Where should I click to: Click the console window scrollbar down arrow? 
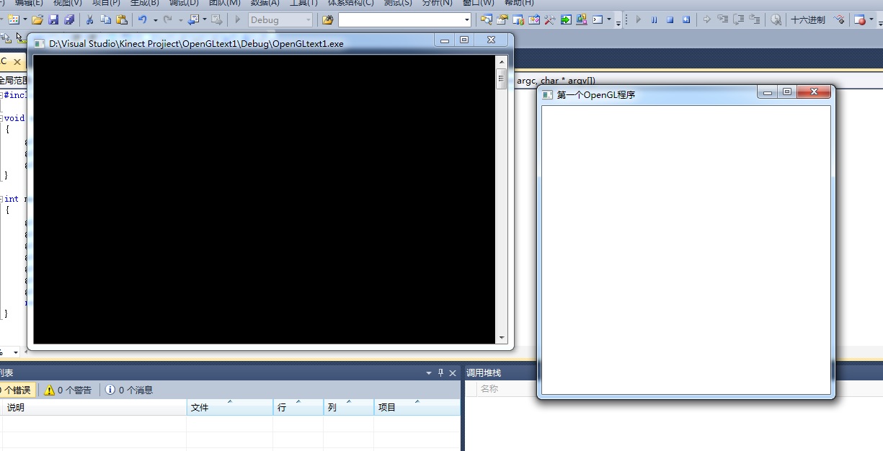[502, 338]
